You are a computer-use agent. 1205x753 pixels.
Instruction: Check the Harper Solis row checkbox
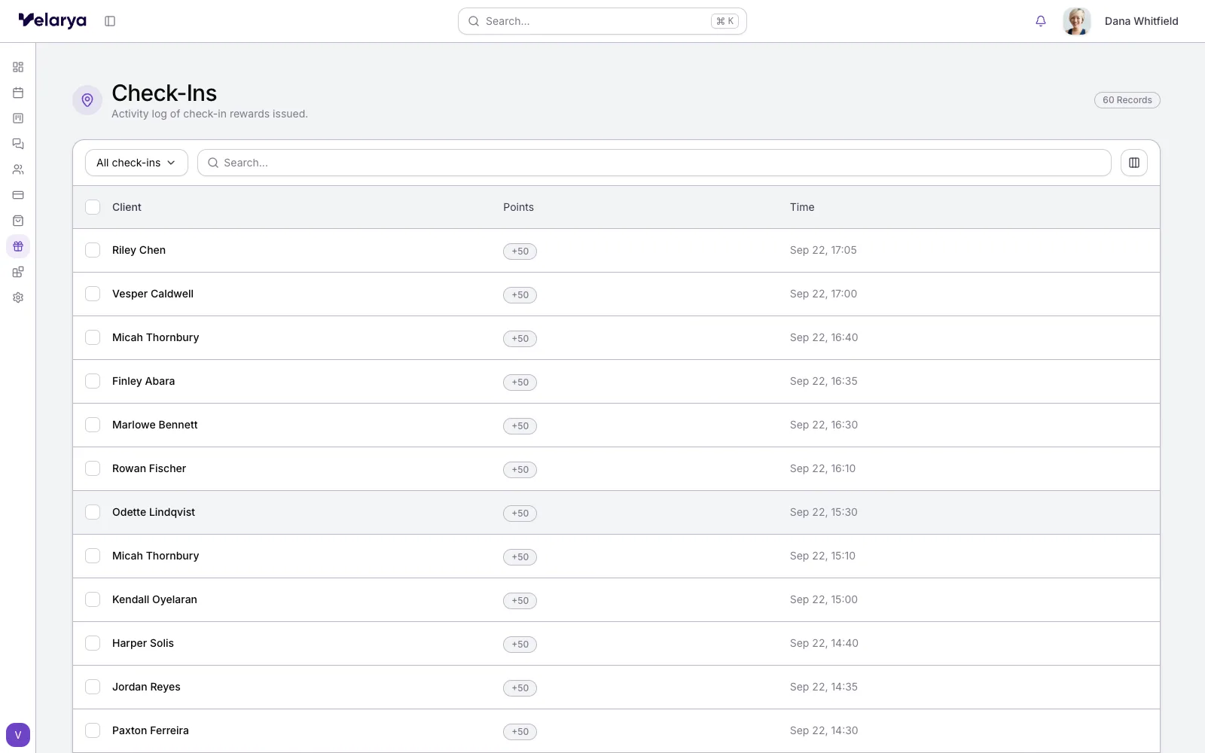pyautogui.click(x=93, y=643)
